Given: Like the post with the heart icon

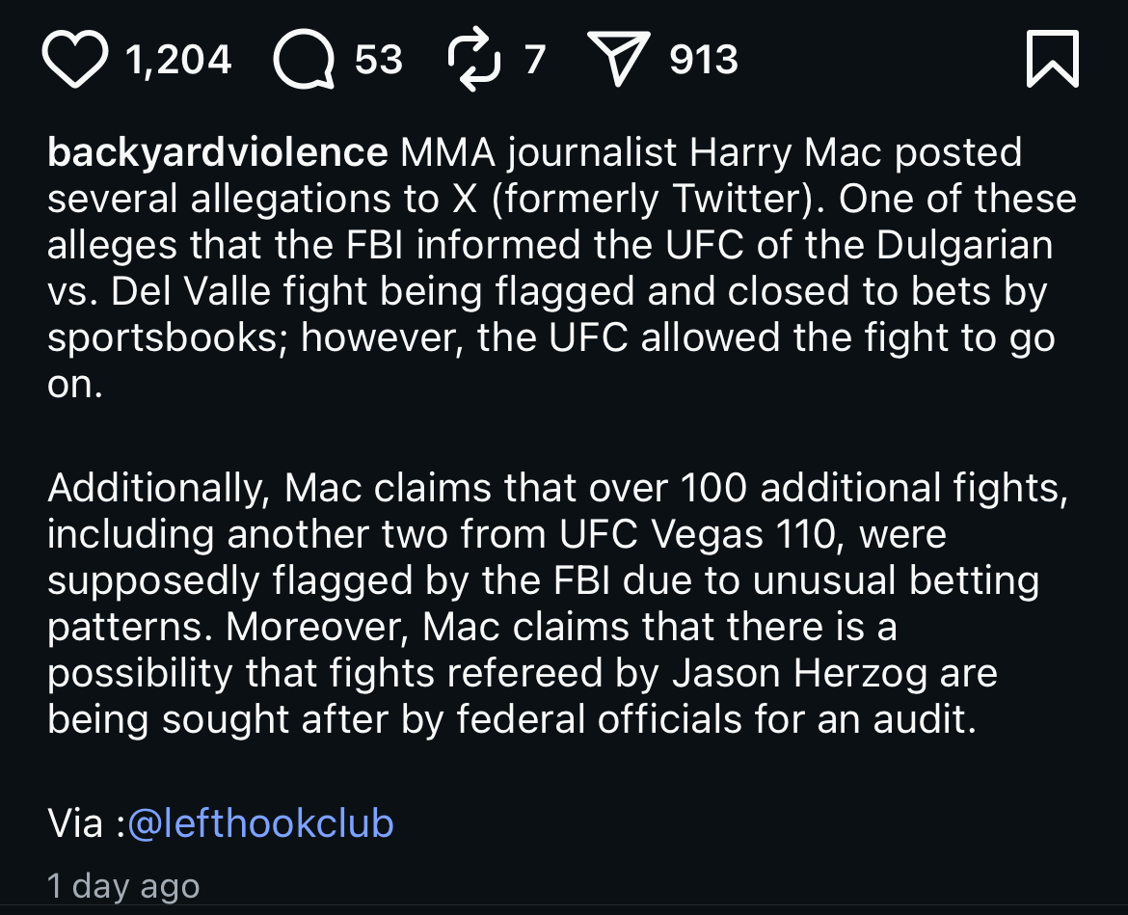Looking at the screenshot, I should point(75,62).
